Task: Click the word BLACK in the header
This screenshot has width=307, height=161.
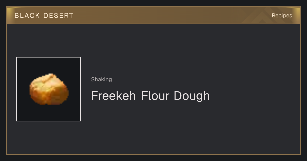Action: pyautogui.click(x=27, y=16)
